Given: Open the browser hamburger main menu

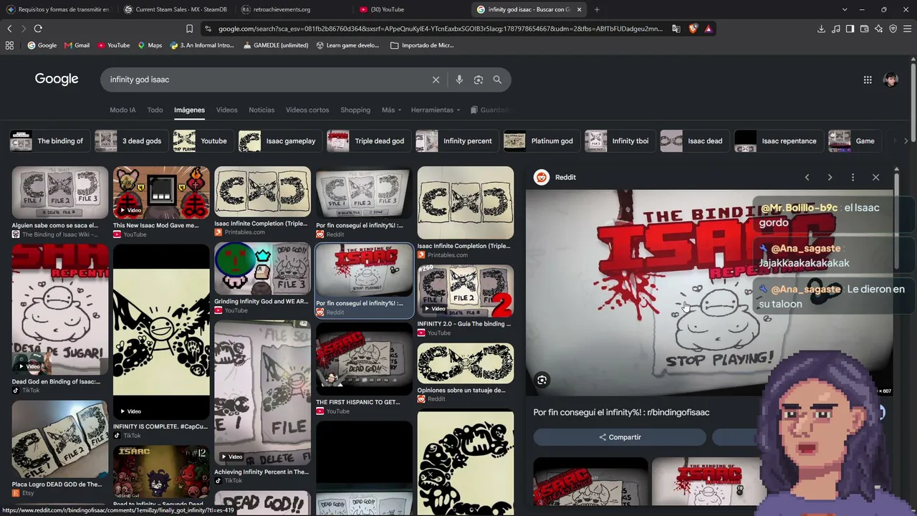Looking at the screenshot, I should pos(908,29).
